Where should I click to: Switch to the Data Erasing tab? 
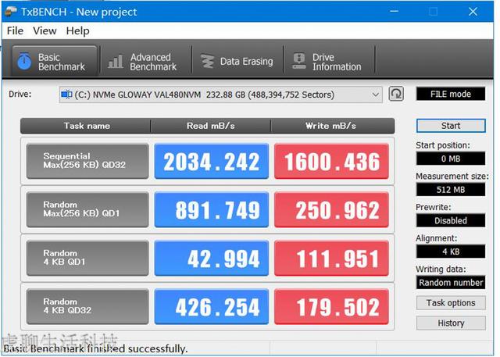click(x=237, y=61)
